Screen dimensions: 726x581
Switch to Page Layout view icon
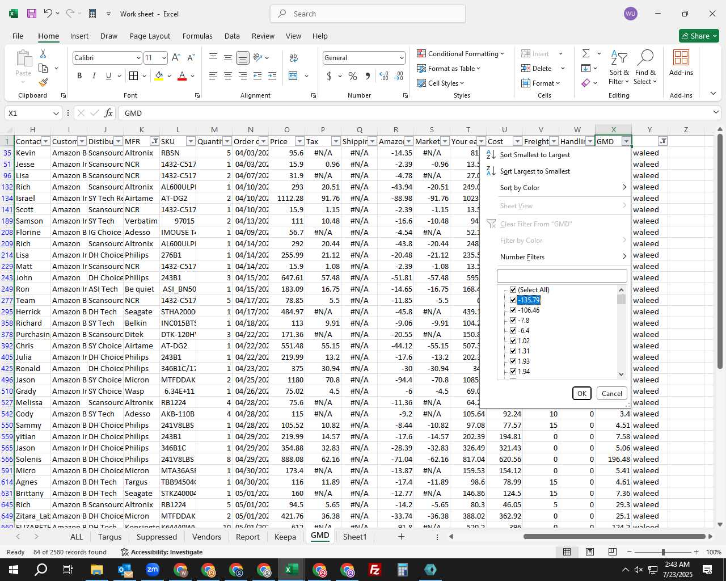589,551
